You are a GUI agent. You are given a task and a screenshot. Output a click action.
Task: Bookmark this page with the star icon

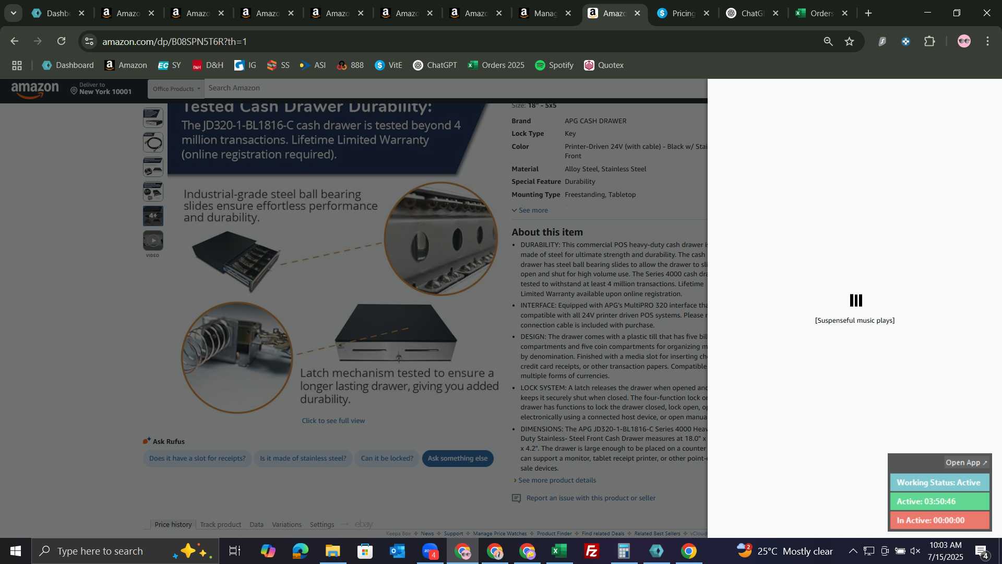coord(850,41)
